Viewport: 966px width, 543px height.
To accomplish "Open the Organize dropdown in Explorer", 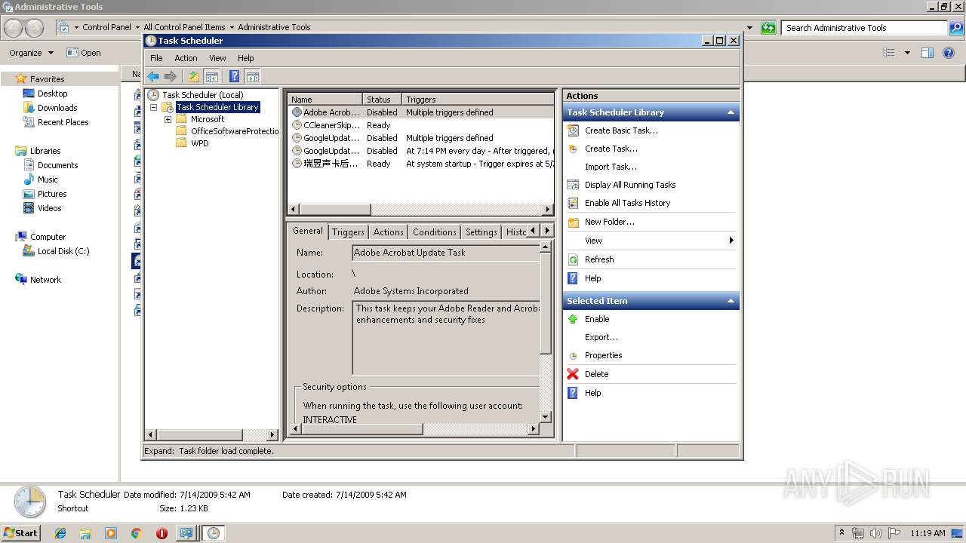I will [x=32, y=53].
